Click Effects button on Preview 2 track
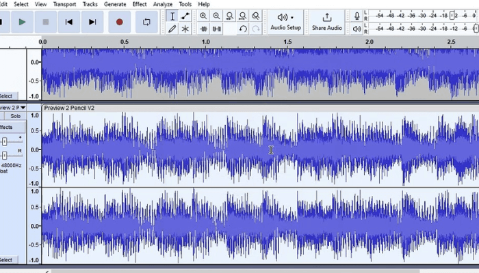 [x=7, y=128]
